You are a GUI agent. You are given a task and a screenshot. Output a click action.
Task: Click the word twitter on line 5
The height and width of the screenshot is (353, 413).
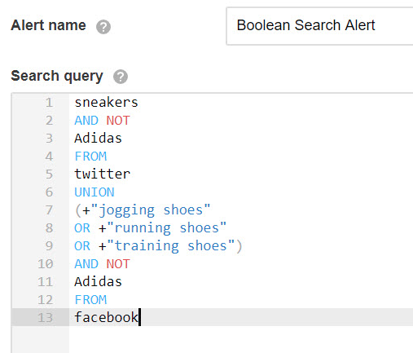pos(103,174)
